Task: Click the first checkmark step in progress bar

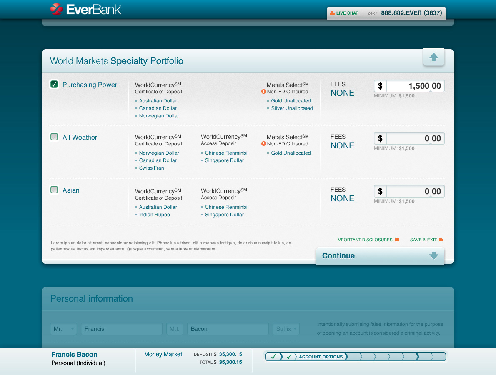Action: click(x=273, y=357)
